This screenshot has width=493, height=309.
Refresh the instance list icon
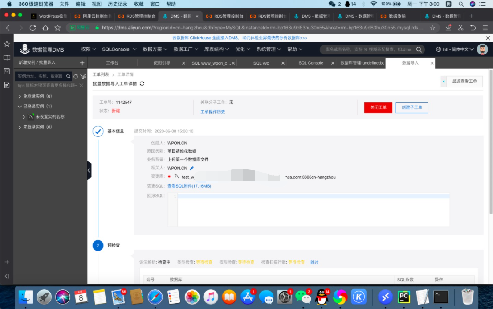[x=75, y=76]
